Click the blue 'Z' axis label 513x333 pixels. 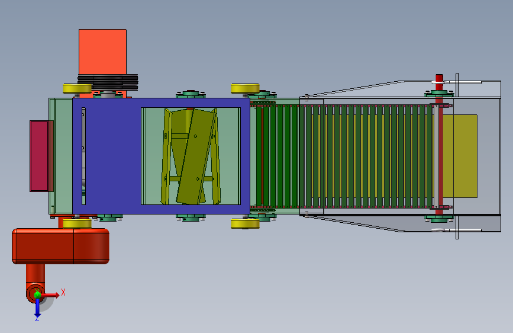click(x=37, y=318)
